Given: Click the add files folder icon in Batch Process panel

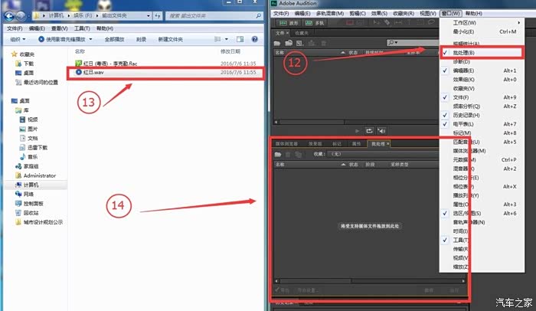Looking at the screenshot, I should 278,155.
